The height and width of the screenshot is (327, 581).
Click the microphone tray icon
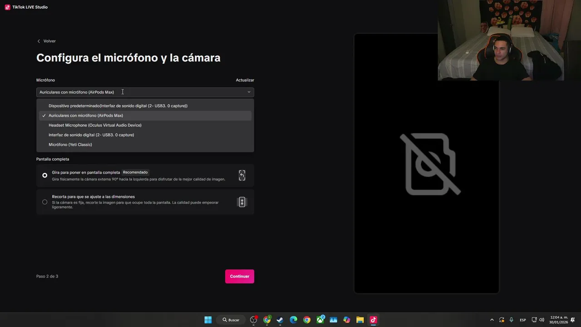(512, 320)
